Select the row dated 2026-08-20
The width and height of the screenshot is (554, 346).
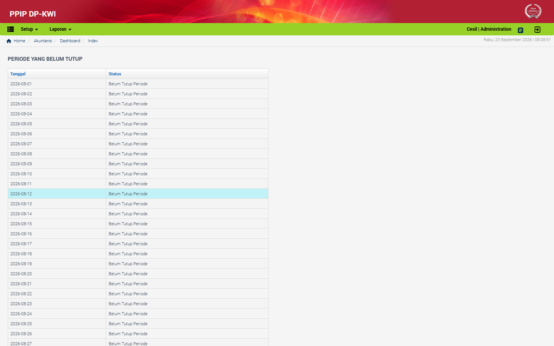pos(138,274)
